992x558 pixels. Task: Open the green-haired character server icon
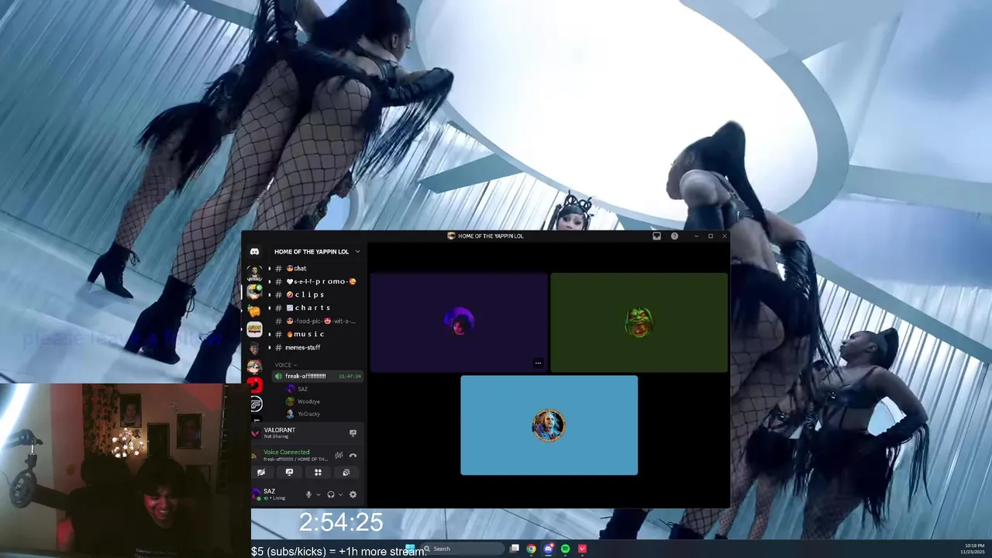click(254, 291)
